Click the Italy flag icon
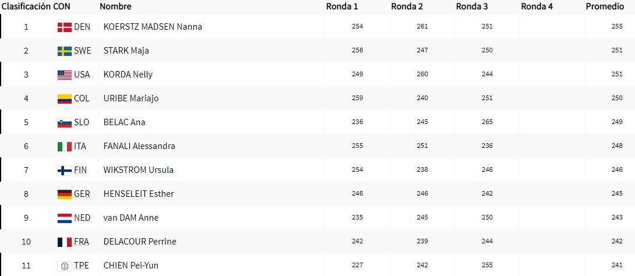The width and height of the screenshot is (635, 276). coord(64,146)
